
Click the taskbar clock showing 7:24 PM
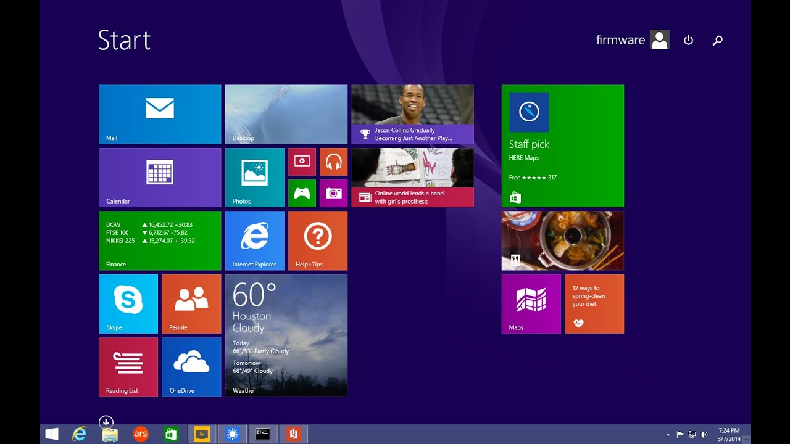[730, 434]
